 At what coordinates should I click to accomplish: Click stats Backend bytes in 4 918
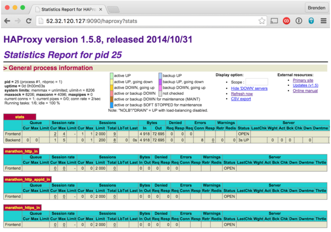click(x=144, y=140)
